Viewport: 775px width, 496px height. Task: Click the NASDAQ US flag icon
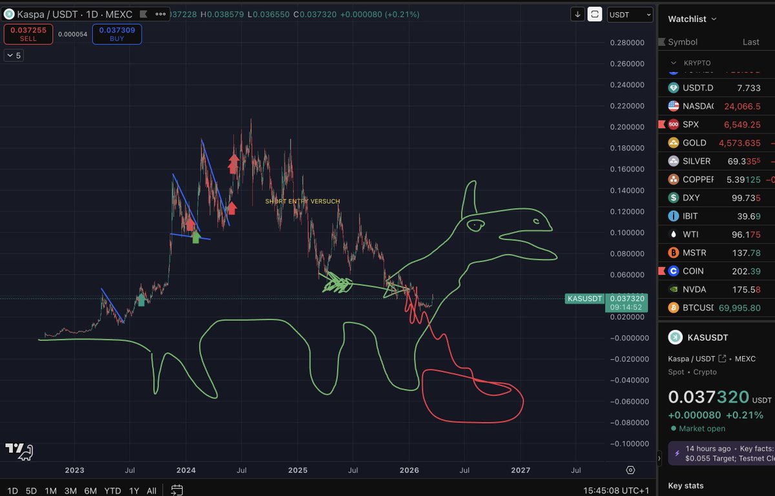pos(674,106)
